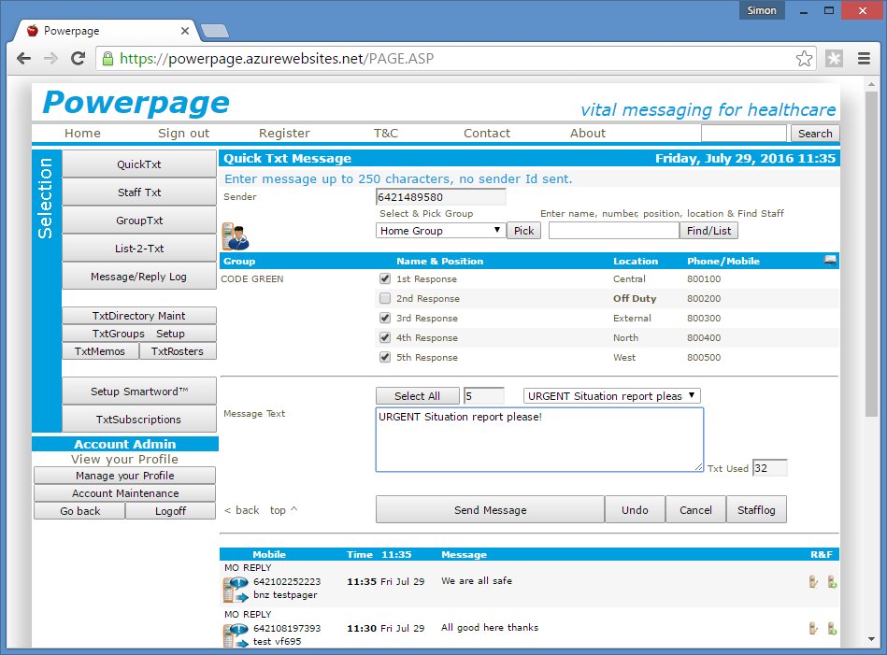Click the staff phone icon beside Home Group
The image size is (887, 655).
234,236
